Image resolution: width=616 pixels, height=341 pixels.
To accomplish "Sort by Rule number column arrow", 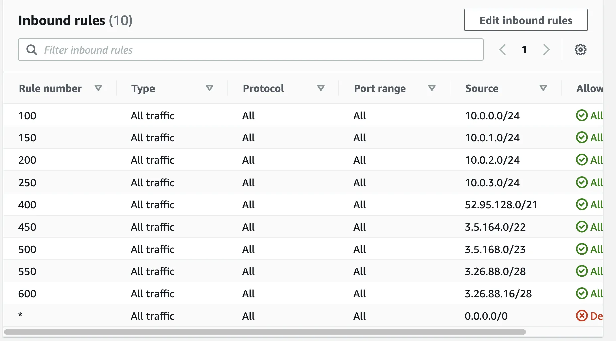I will click(x=98, y=88).
